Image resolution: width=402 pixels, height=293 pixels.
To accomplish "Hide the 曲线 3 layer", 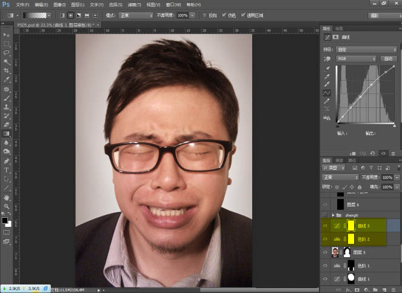I will pyautogui.click(x=324, y=226).
